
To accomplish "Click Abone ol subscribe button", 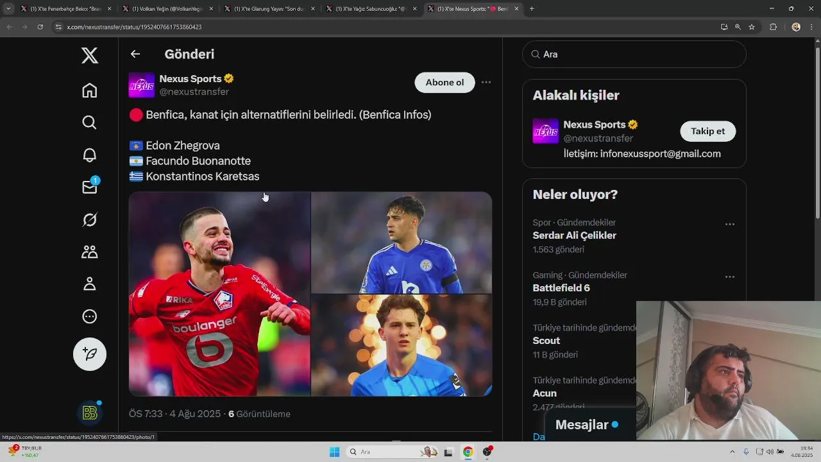I will click(x=444, y=82).
